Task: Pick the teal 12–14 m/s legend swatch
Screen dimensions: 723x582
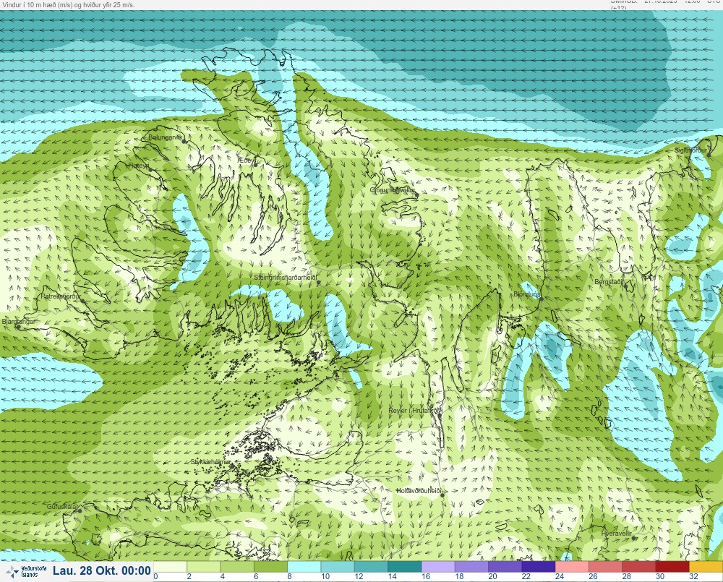Action: click(371, 567)
